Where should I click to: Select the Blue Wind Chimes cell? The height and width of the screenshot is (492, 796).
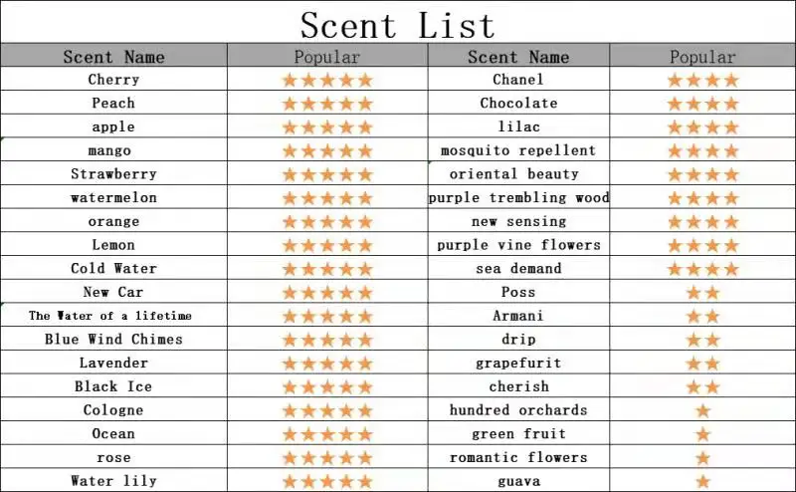(x=113, y=339)
